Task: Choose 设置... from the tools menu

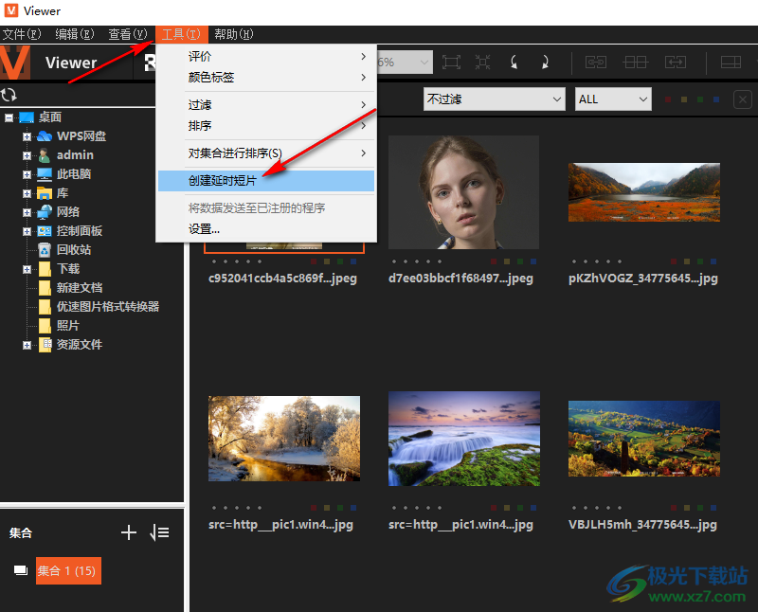Action: click(266, 229)
